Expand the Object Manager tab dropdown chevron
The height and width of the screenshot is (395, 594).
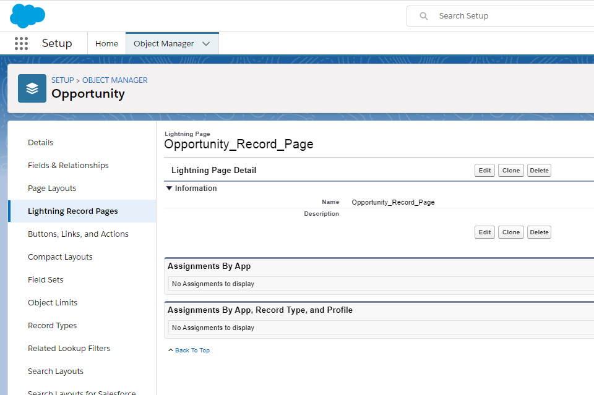207,44
